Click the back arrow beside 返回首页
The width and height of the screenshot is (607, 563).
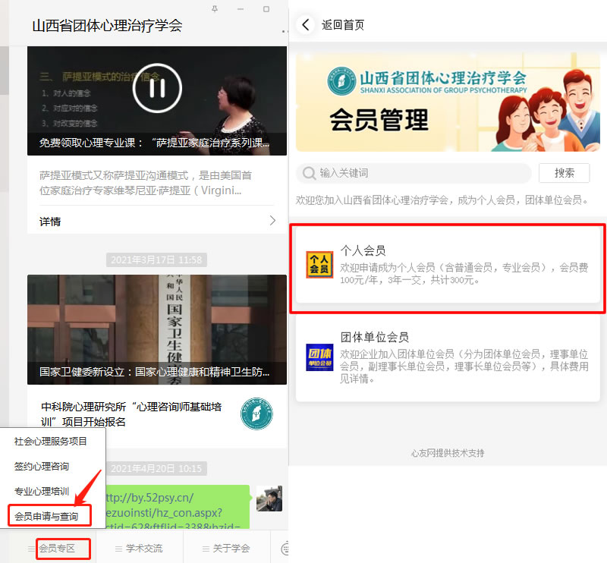tap(306, 24)
